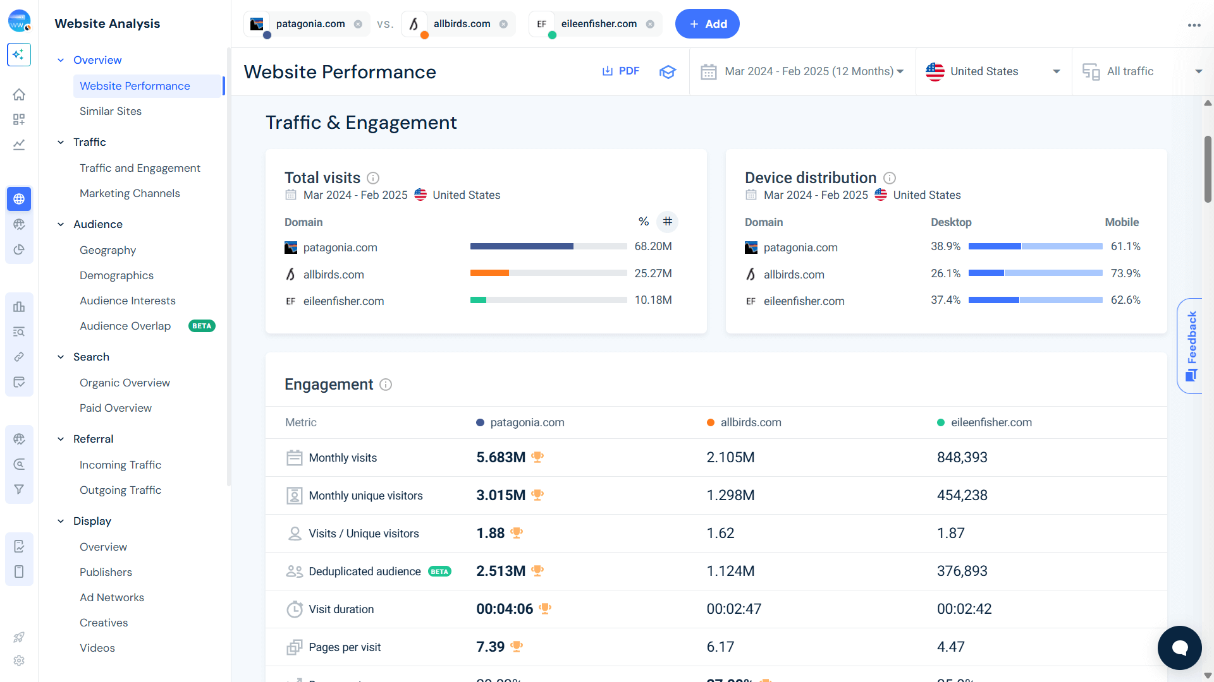The height and width of the screenshot is (682, 1214).
Task: Toggle the number sign view for Total visits
Action: click(668, 221)
